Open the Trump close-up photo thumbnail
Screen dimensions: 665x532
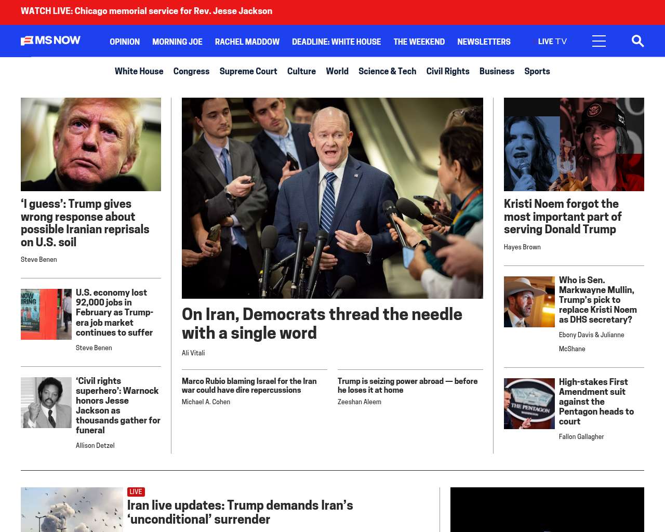(x=91, y=144)
